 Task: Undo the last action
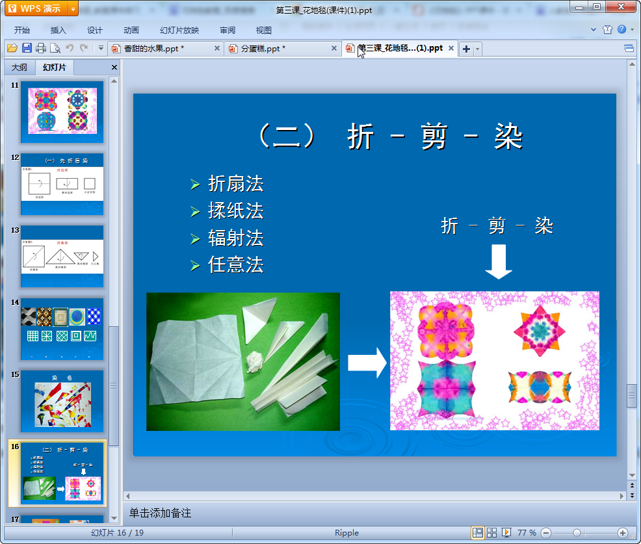pos(70,48)
